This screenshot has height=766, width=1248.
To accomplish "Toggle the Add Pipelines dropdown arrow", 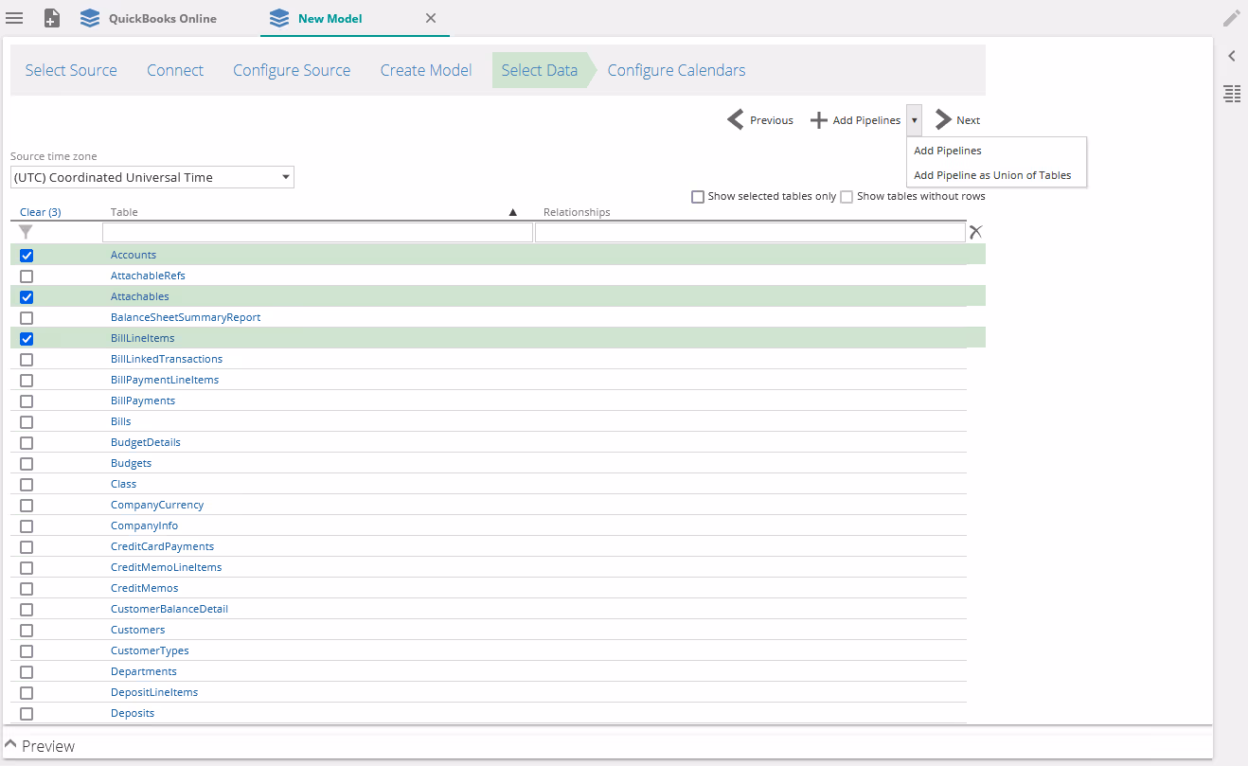I will point(914,120).
